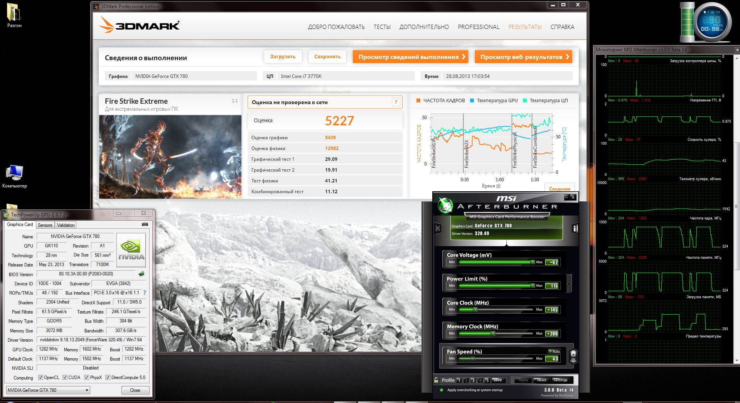Click the orange Частота кадров legend marker
The image size is (740, 403).
click(418, 101)
